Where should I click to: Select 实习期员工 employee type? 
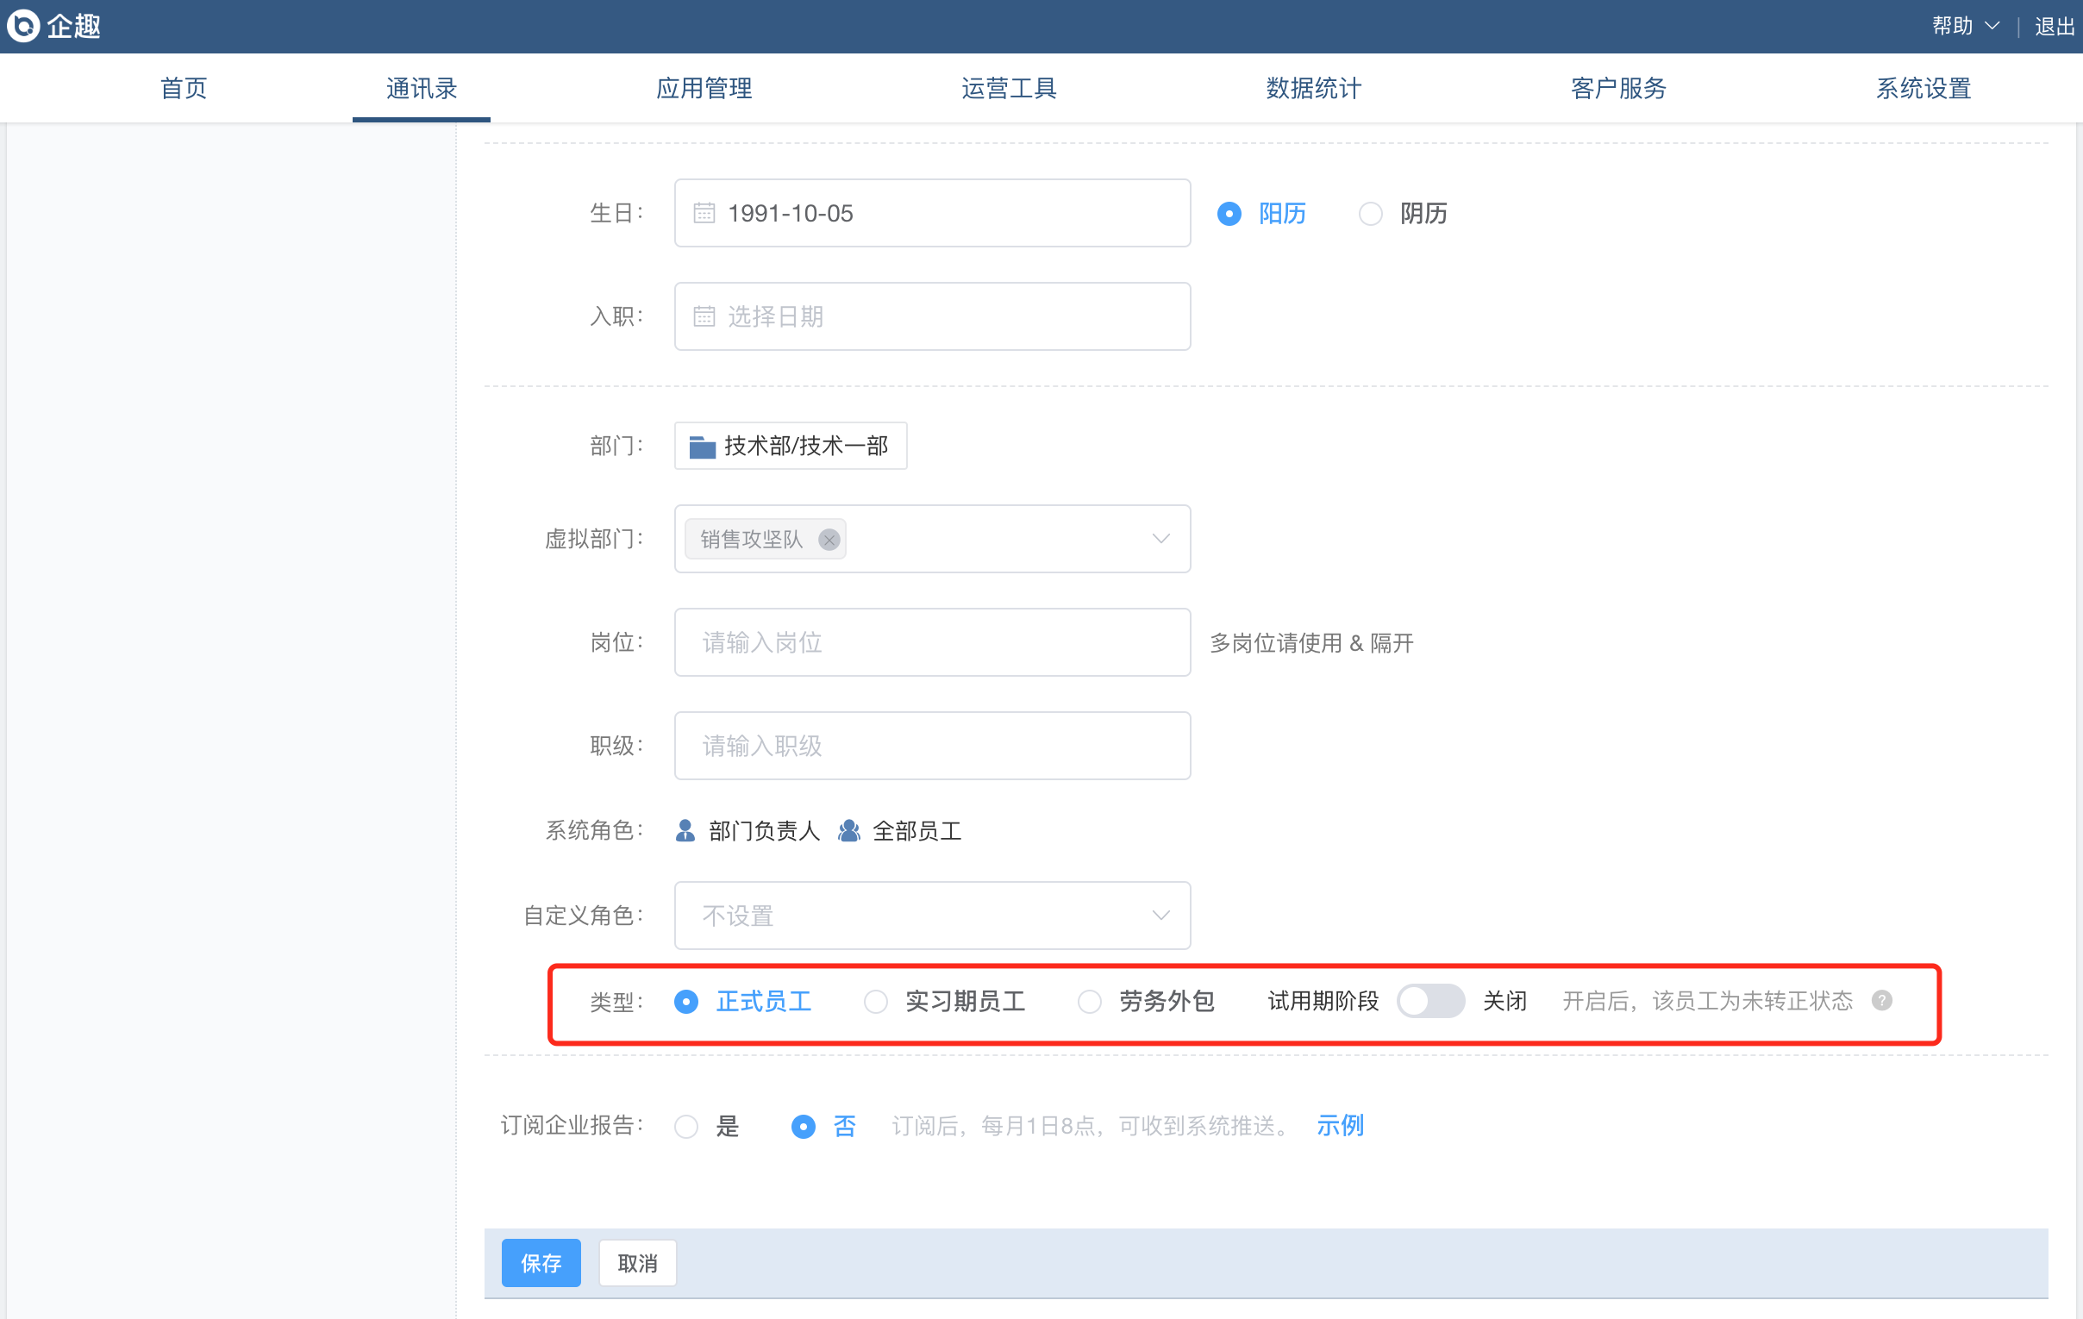tap(875, 1002)
